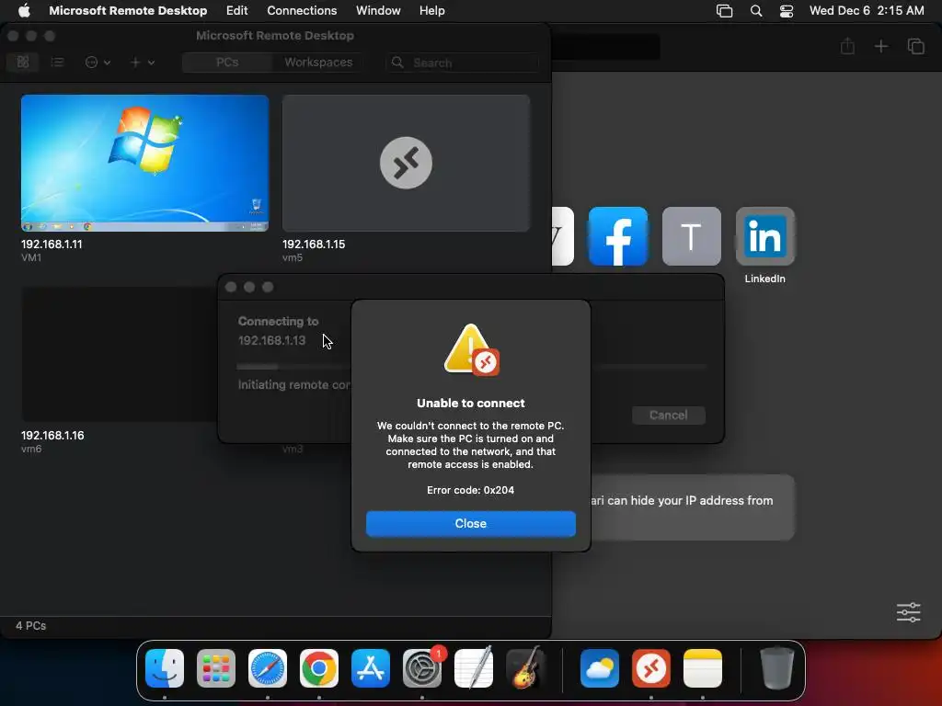Open Notes from the Dock

coord(702,668)
